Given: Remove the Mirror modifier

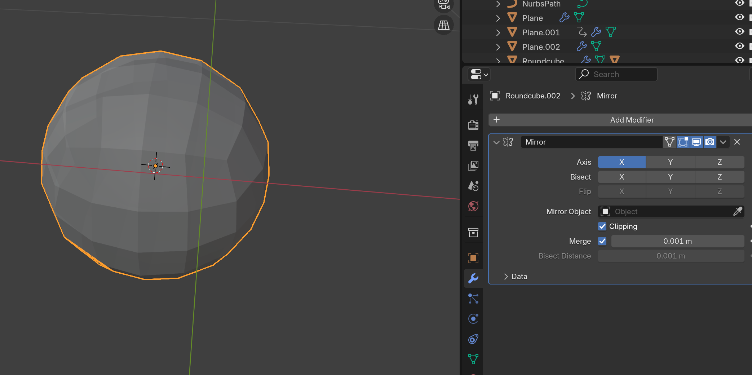Looking at the screenshot, I should point(737,142).
